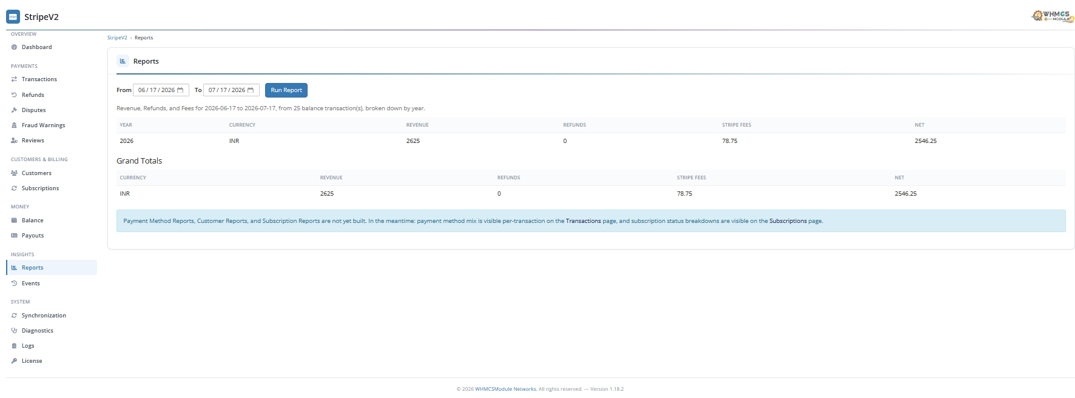Viewport: 1075px width, 398px height.
Task: Click the REFUNDS header in yearly table
Action: (575, 125)
